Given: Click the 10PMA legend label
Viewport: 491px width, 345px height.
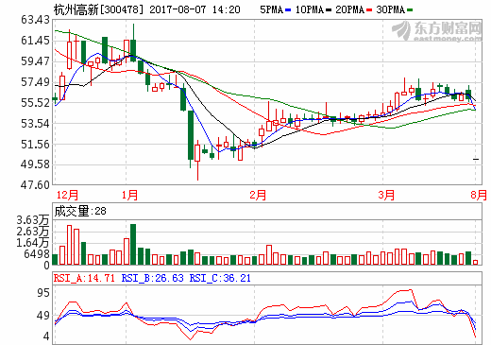Looking at the screenshot, I should pos(310,9).
